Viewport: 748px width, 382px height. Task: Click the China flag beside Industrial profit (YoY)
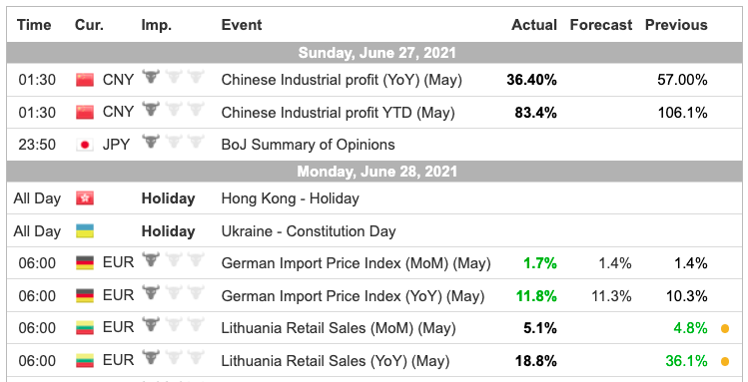[85, 80]
